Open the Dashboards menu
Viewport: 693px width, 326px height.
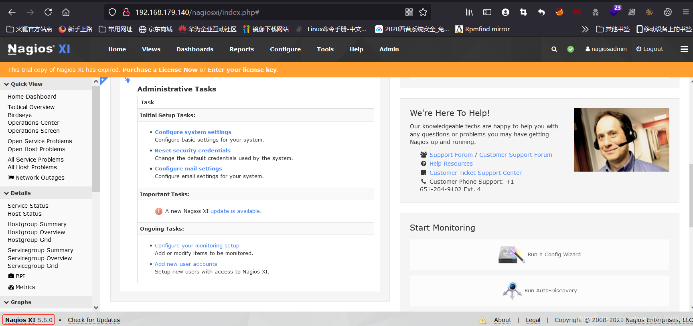coord(195,49)
